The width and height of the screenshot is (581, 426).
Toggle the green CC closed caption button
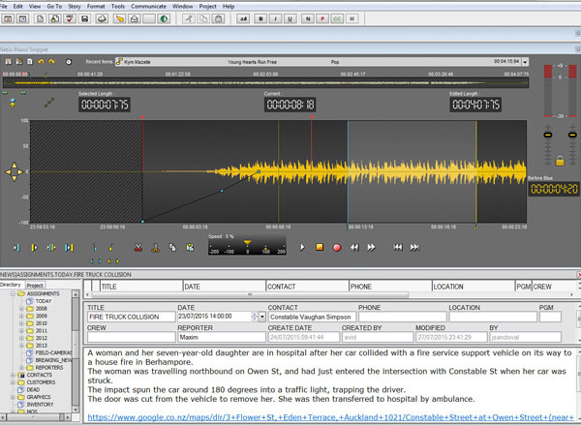pos(337,18)
